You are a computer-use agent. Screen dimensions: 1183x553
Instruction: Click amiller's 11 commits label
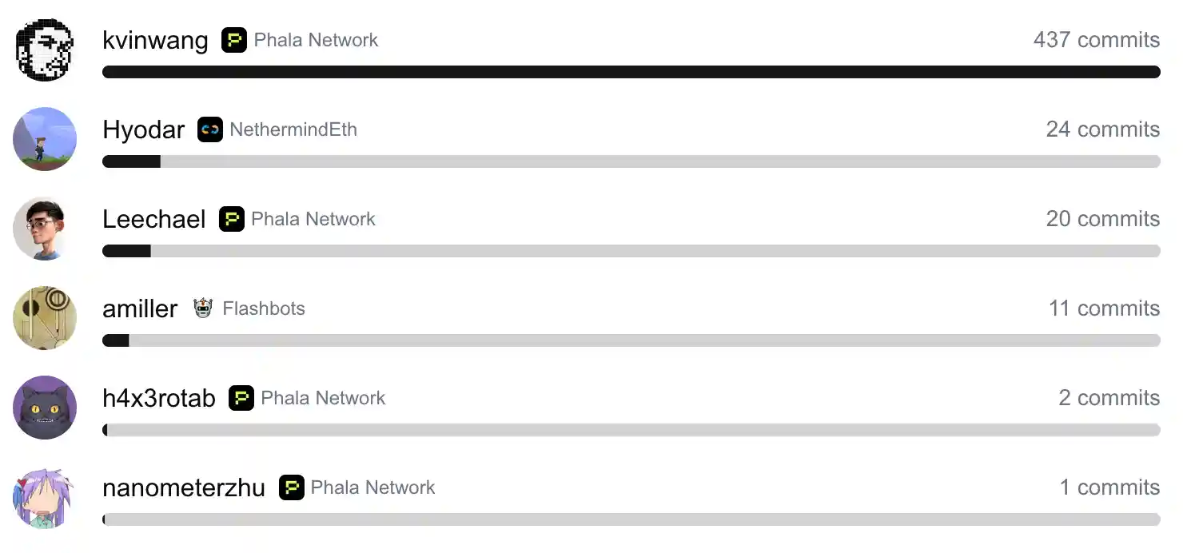pyautogui.click(x=1104, y=308)
